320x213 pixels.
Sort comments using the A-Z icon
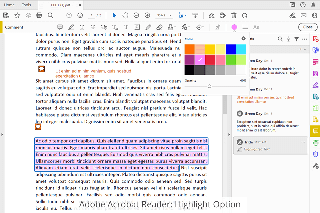pyautogui.click(x=288, y=39)
